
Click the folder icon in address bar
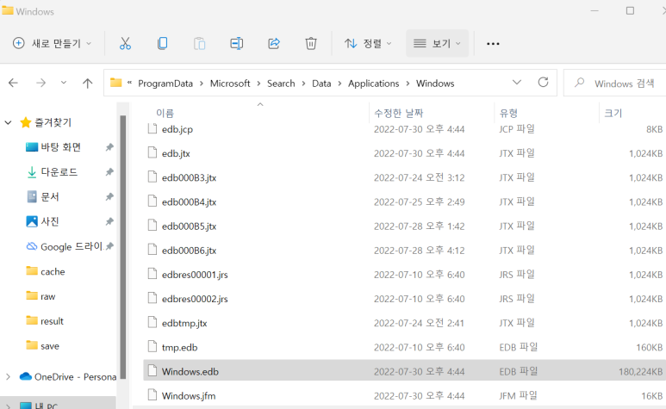(x=116, y=83)
